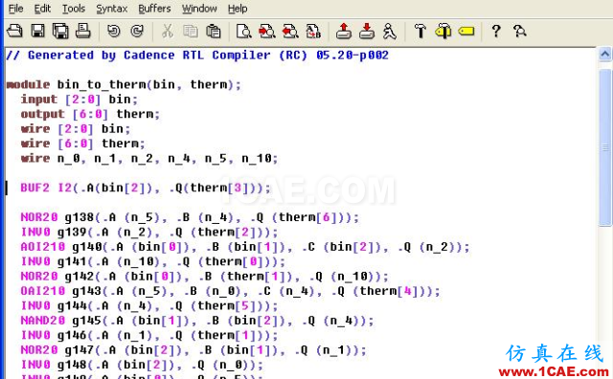Click the Load Session icon with the up arrow
Viewport: 613px width, 379px height.
[343, 31]
